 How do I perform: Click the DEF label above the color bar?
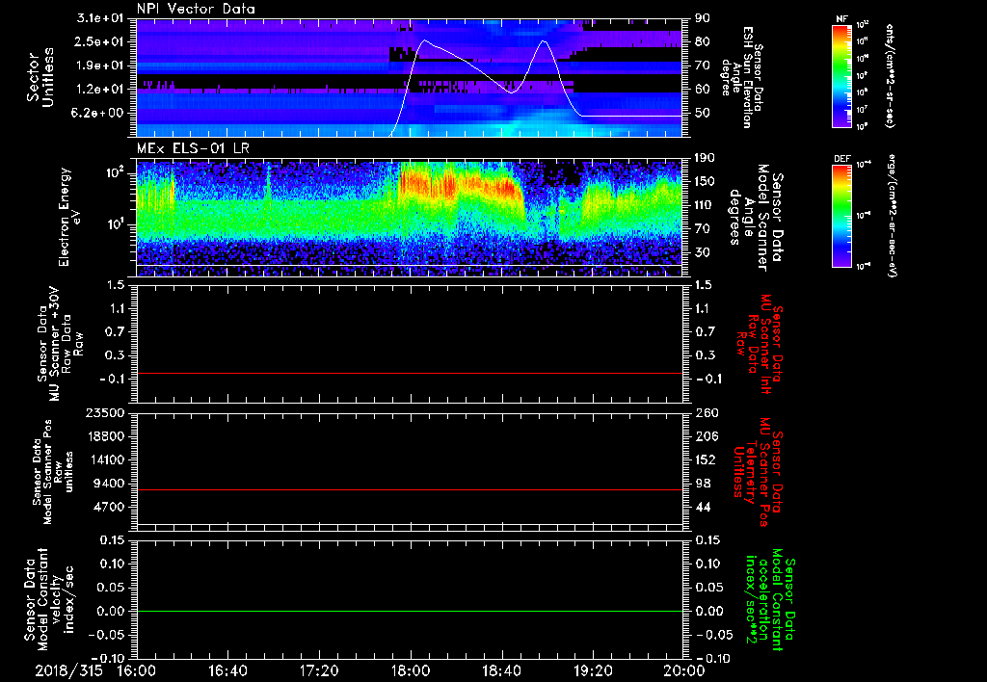coord(841,159)
